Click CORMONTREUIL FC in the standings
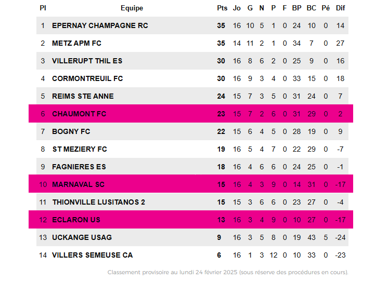 tap(87, 78)
